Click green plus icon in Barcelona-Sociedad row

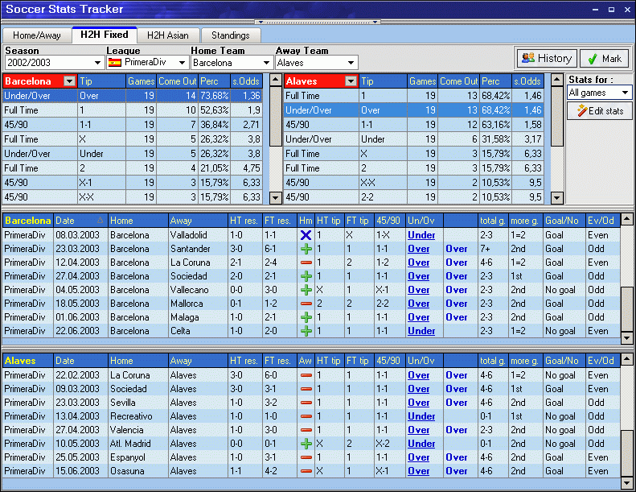tap(306, 276)
